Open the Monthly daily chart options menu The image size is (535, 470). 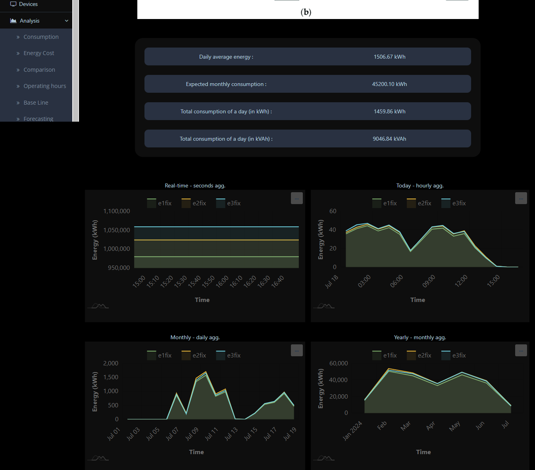(x=296, y=350)
